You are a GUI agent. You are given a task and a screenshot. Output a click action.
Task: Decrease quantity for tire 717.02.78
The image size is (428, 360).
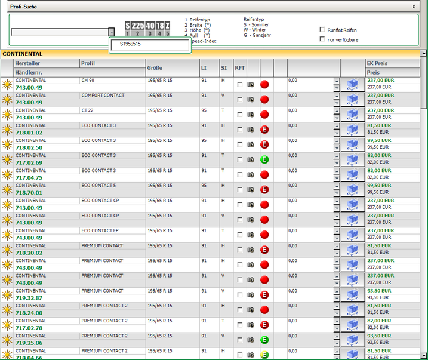(x=337, y=328)
